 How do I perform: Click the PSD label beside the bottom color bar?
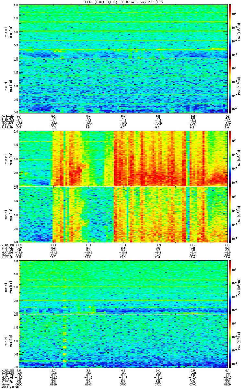[239, 341]
